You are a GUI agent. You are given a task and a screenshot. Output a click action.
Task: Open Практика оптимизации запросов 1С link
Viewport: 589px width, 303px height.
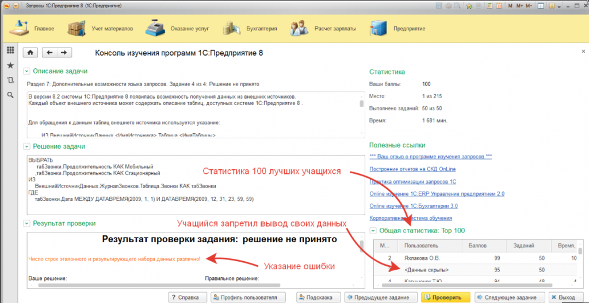(x=413, y=181)
